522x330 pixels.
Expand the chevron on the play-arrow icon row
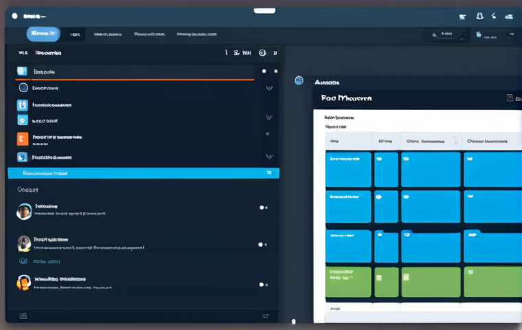pos(269,156)
